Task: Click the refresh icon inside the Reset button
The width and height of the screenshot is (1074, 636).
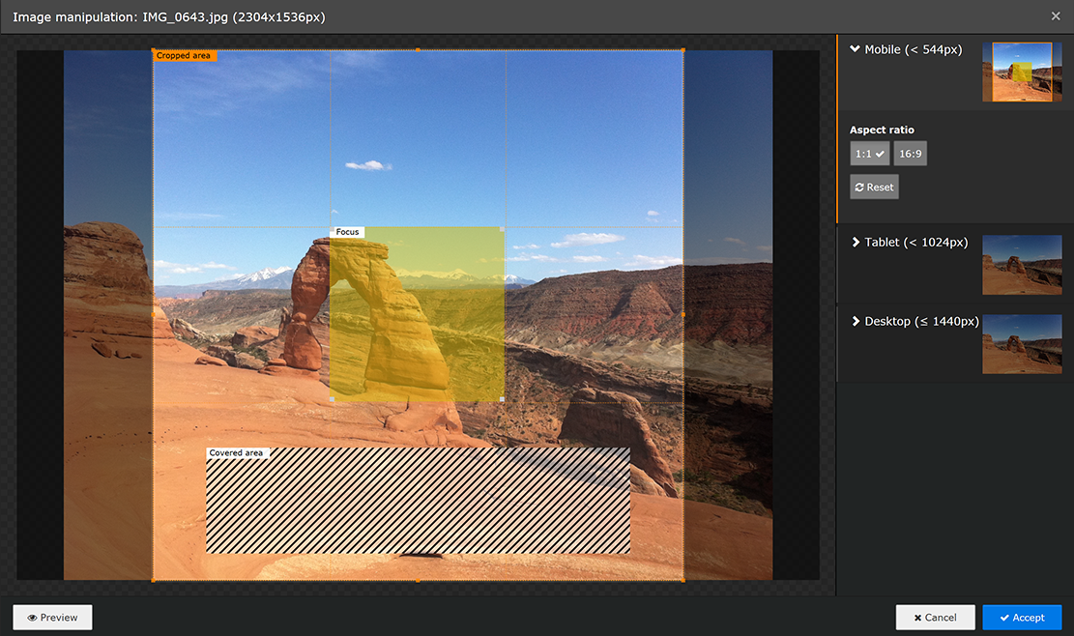Action: click(859, 187)
